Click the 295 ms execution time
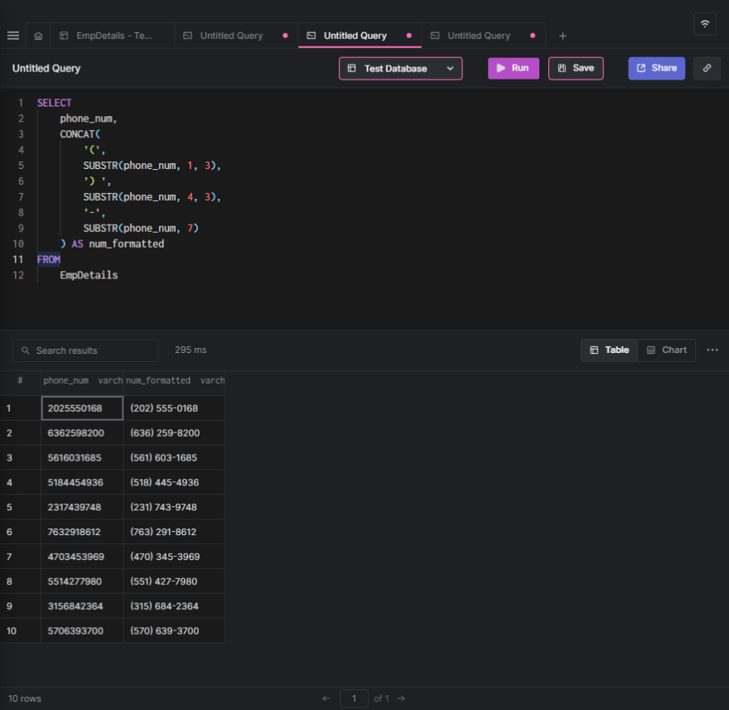This screenshot has width=729, height=710. click(191, 350)
